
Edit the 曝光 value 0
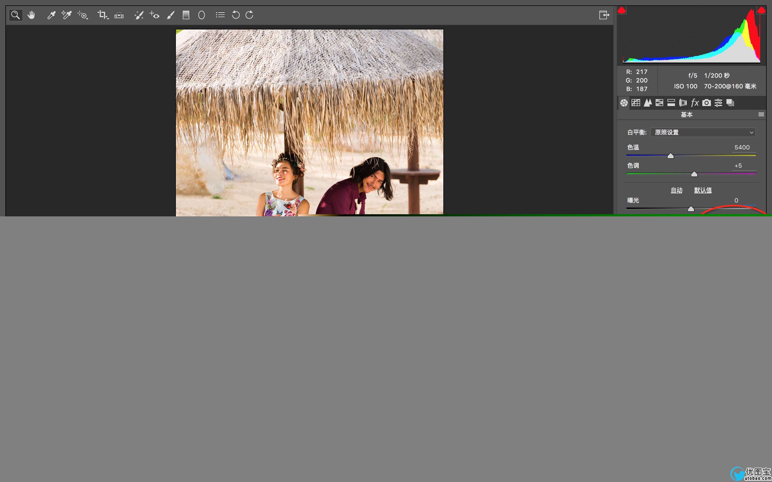click(736, 201)
